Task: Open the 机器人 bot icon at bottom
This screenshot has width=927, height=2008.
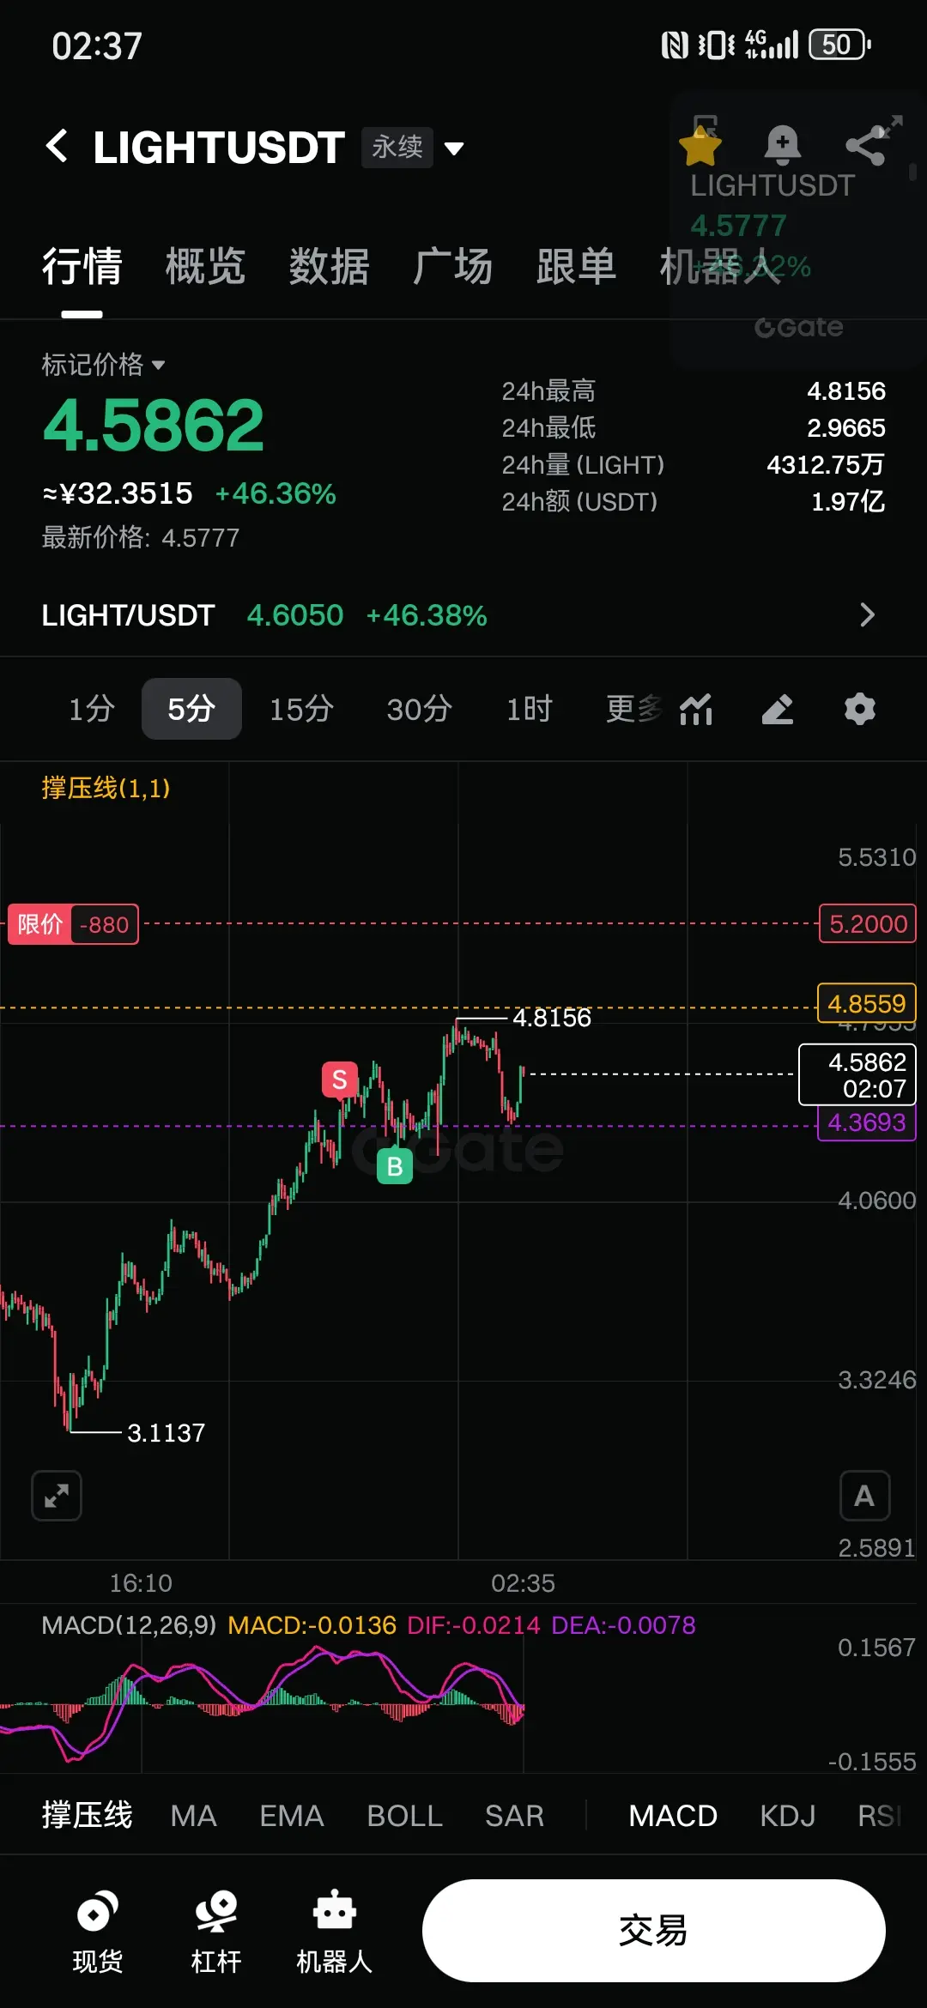Action: pyautogui.click(x=334, y=1932)
